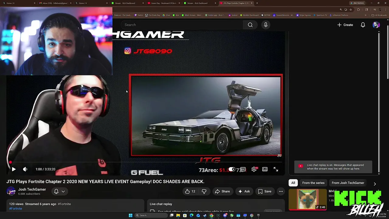Show more filter chips with the right arrow

[375, 184]
